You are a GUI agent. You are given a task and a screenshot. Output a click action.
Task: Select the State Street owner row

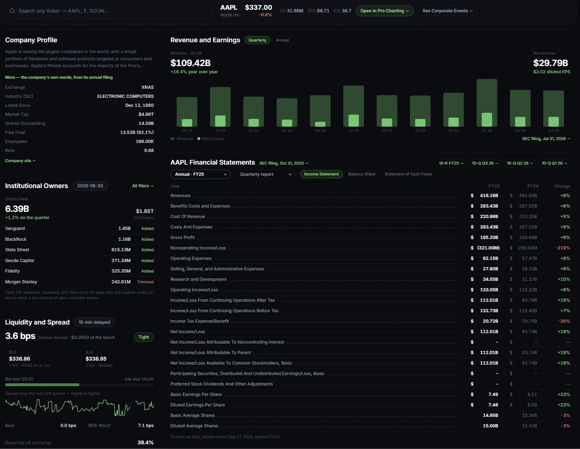[79, 250]
